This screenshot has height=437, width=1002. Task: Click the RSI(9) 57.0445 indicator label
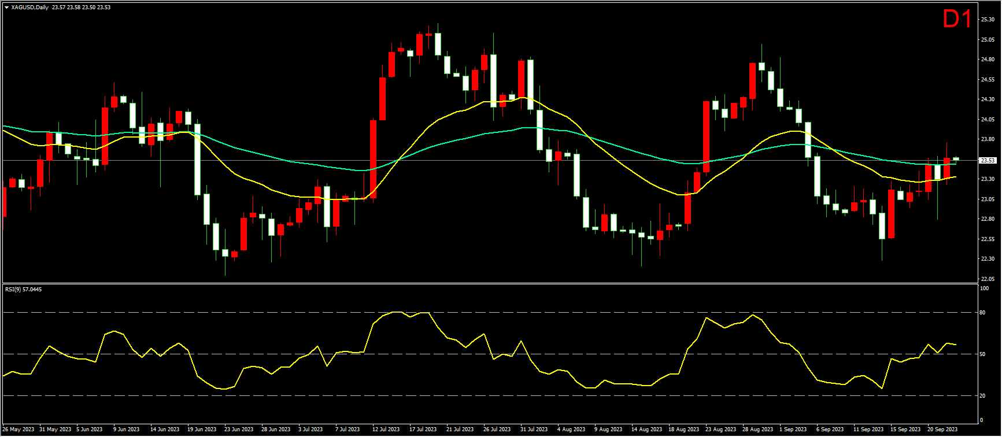point(23,289)
